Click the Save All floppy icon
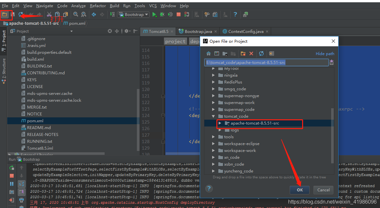 click(13, 15)
